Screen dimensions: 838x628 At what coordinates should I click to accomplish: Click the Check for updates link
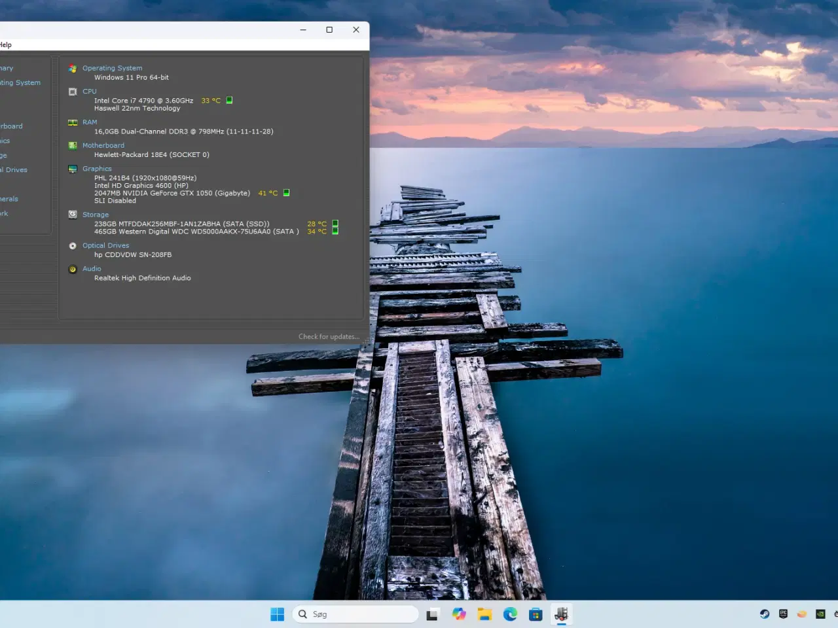[x=329, y=337]
